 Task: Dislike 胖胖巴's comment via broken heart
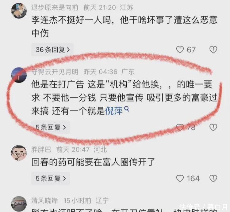coord(213,178)
